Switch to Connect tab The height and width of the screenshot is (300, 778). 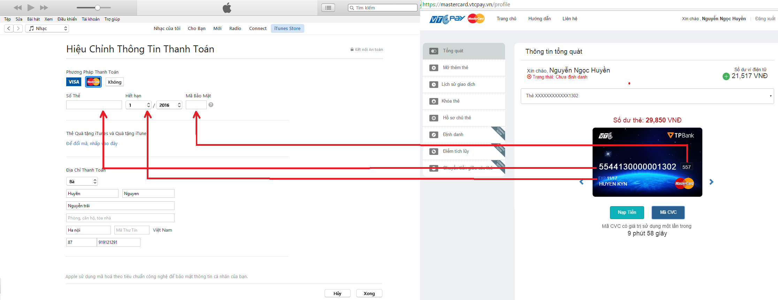point(258,29)
